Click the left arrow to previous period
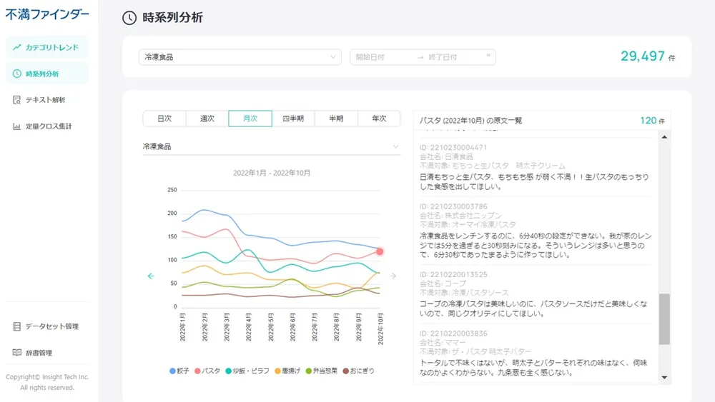The width and height of the screenshot is (715, 402). [151, 276]
